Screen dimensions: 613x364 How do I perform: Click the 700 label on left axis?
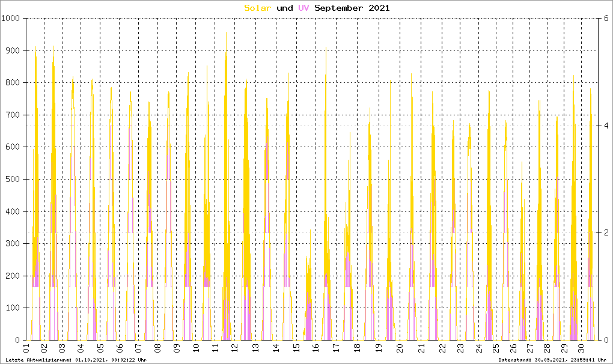click(x=13, y=115)
